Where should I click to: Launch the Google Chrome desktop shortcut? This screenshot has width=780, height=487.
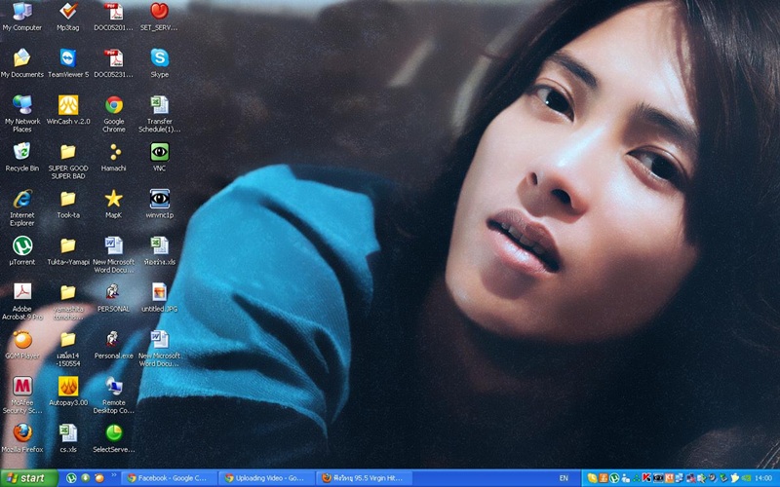click(x=114, y=113)
